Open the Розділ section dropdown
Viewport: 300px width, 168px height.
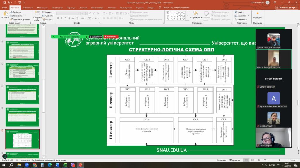coord(48,19)
